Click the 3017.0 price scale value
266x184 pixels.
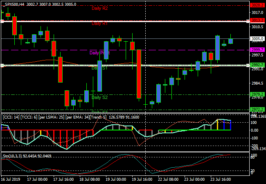pyautogui.click(x=257, y=13)
